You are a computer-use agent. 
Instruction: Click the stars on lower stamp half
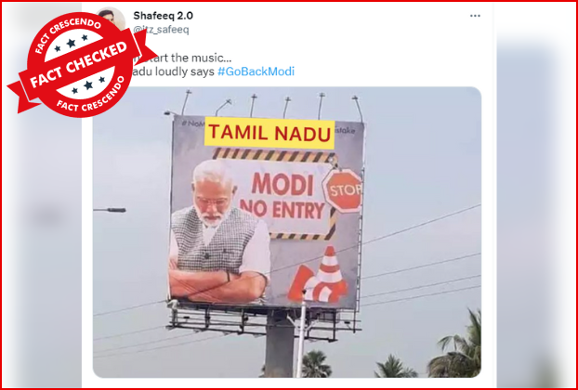pyautogui.click(x=87, y=84)
